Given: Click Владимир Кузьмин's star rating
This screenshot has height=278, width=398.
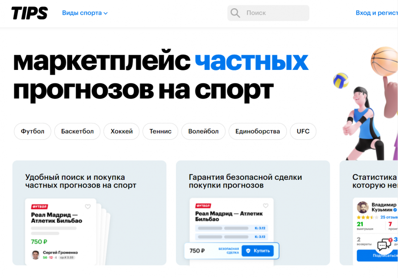Looking at the screenshot, I should pyautogui.click(x=367, y=217).
